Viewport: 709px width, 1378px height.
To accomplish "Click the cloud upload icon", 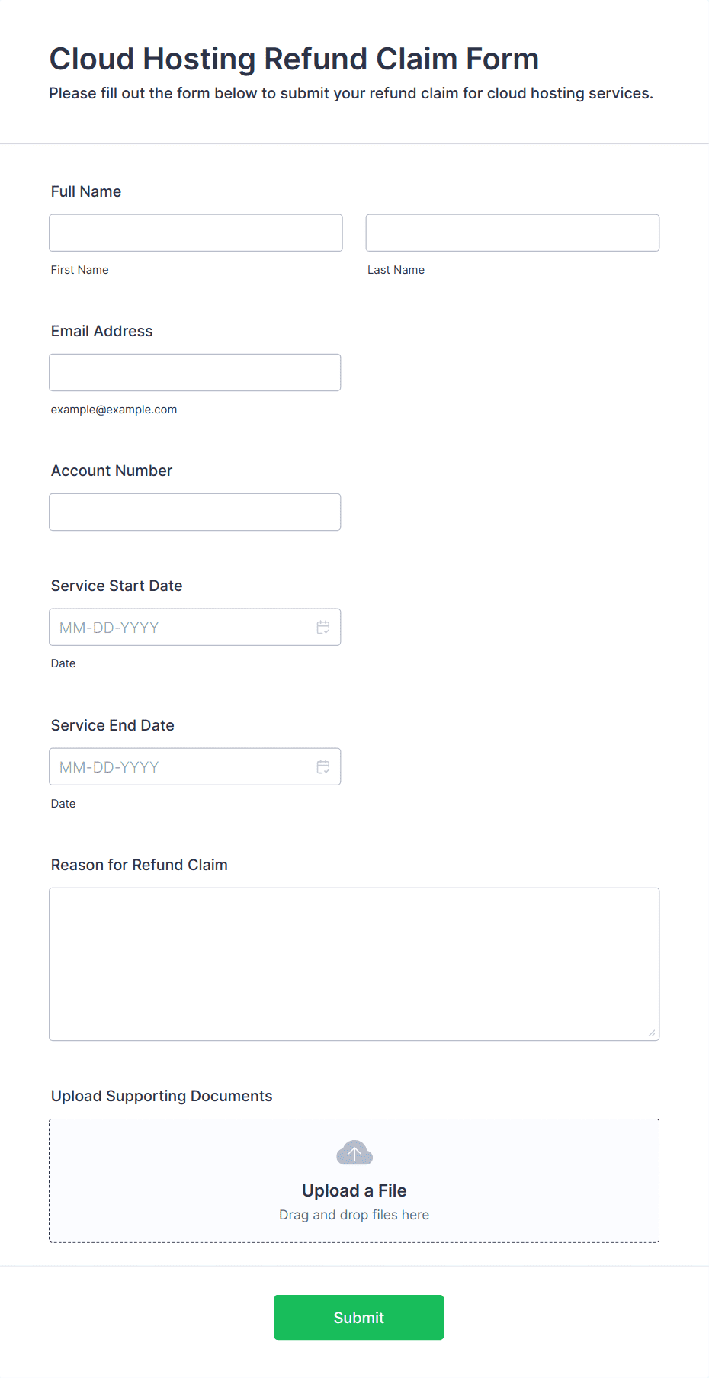I will (354, 1153).
